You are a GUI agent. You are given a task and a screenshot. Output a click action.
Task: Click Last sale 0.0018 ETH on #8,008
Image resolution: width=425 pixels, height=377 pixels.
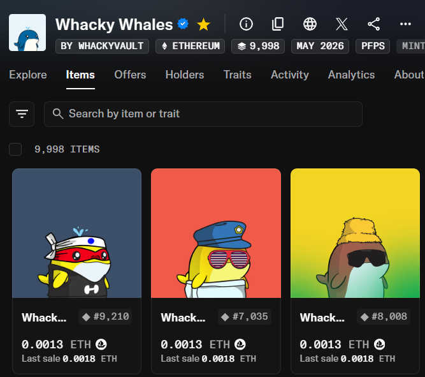point(347,359)
